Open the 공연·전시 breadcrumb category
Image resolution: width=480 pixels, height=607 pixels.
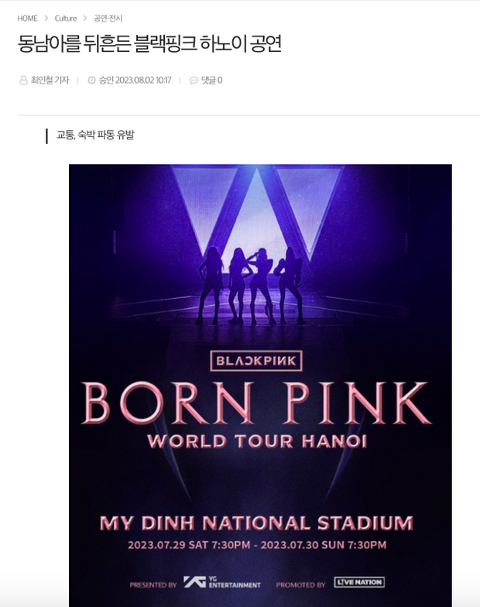point(108,18)
